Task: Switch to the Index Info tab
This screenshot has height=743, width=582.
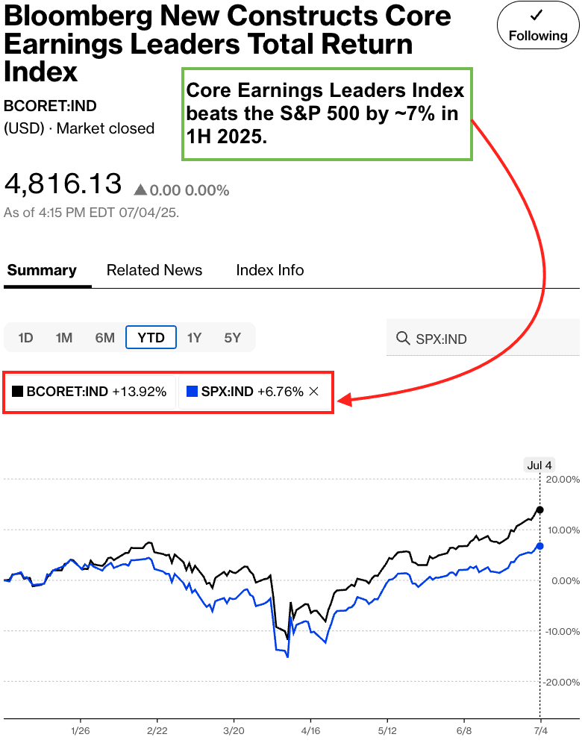Action: tap(269, 270)
